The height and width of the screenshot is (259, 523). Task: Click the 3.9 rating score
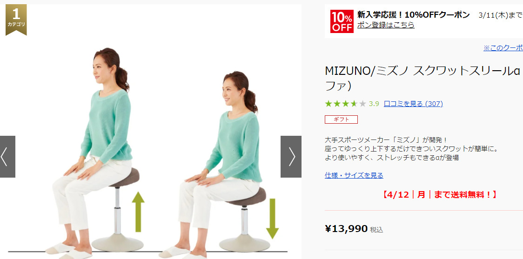[x=374, y=104]
